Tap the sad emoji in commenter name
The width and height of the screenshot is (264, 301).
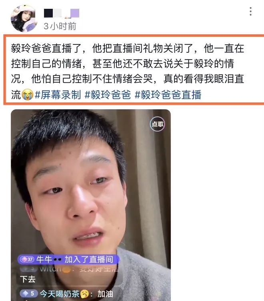[x=84, y=294]
